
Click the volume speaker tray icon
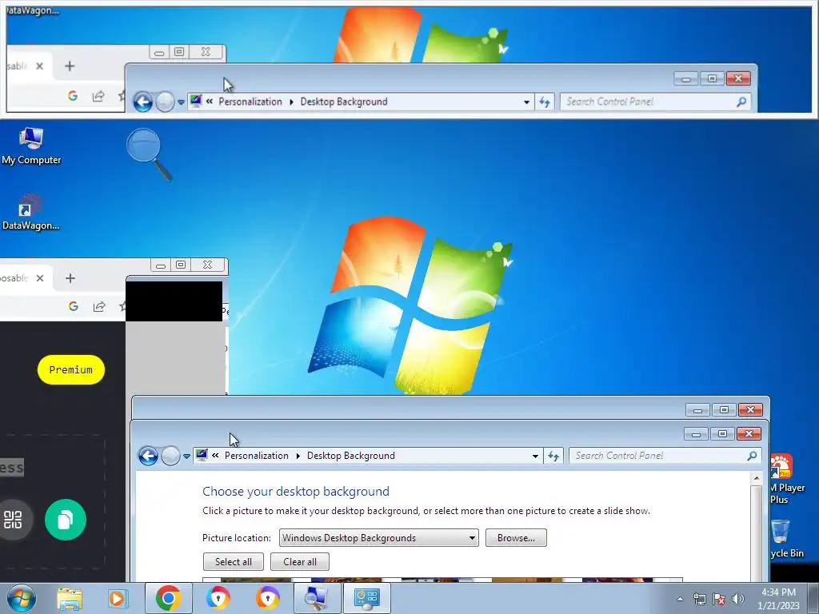[738, 599]
